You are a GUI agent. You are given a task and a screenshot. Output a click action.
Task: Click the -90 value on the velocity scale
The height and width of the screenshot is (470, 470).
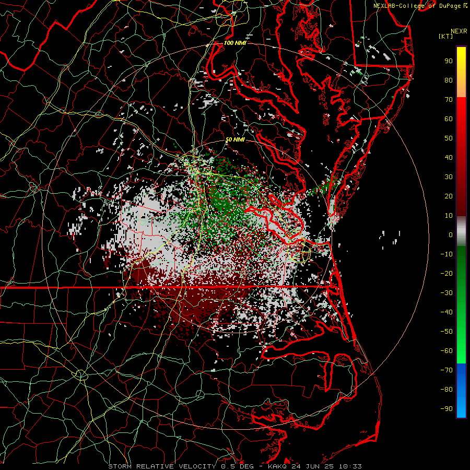(446, 409)
